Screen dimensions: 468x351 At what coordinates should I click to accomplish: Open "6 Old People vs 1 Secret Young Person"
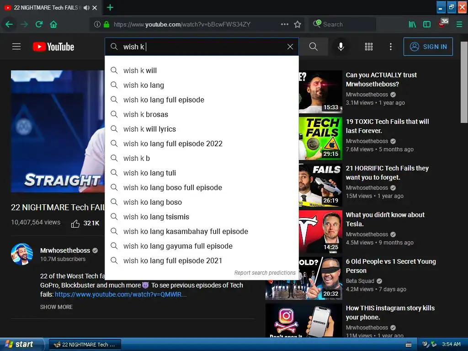click(391, 266)
